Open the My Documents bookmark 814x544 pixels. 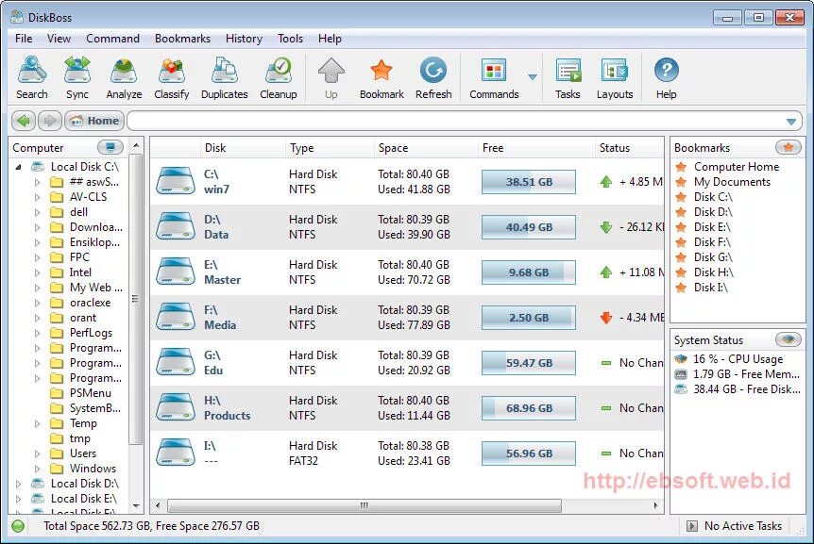(x=732, y=182)
